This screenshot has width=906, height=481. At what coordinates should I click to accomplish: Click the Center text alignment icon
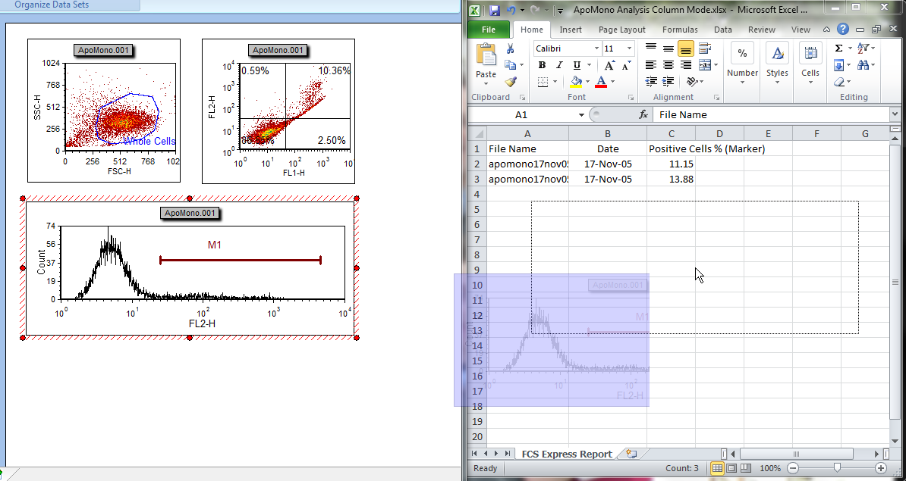[668, 65]
